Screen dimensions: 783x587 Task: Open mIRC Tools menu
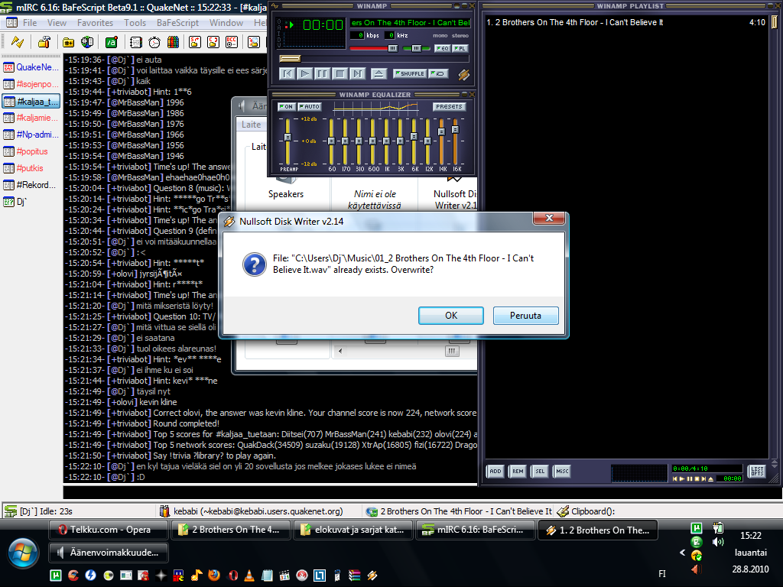[x=135, y=23]
